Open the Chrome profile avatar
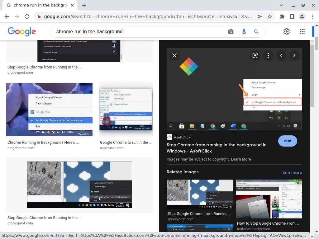 [x=302, y=16]
